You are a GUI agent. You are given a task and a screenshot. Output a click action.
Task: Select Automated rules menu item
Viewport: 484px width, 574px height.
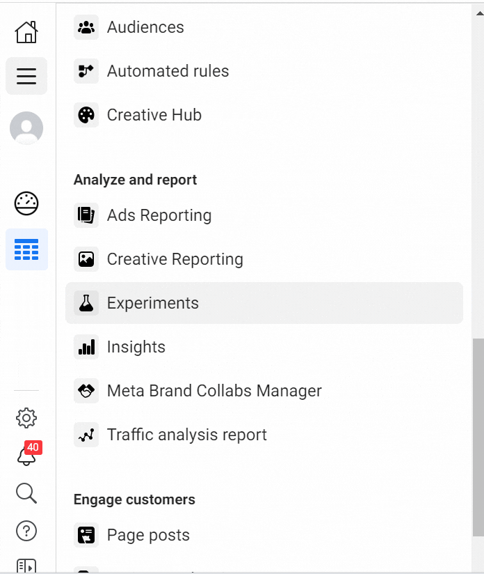pyautogui.click(x=168, y=71)
